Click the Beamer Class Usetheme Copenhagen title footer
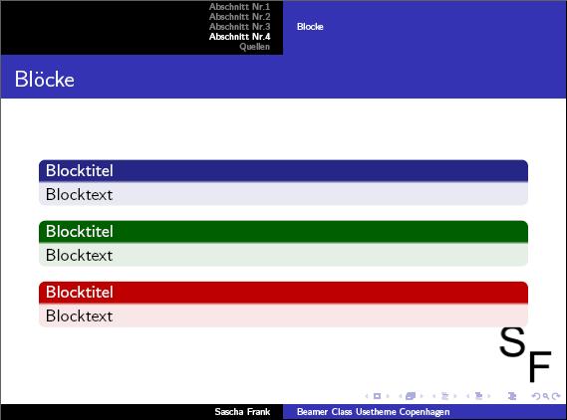The image size is (567, 420). point(373,412)
